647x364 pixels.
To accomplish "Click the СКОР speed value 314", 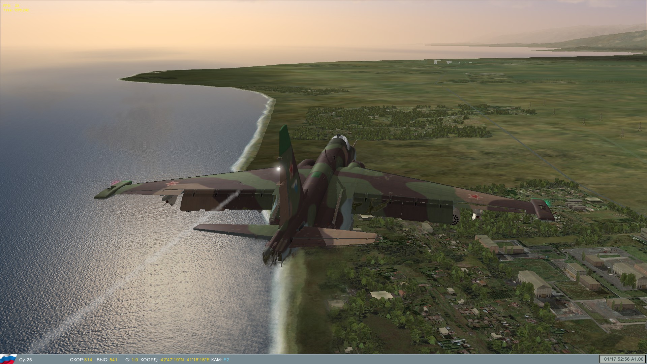I will [x=88, y=360].
